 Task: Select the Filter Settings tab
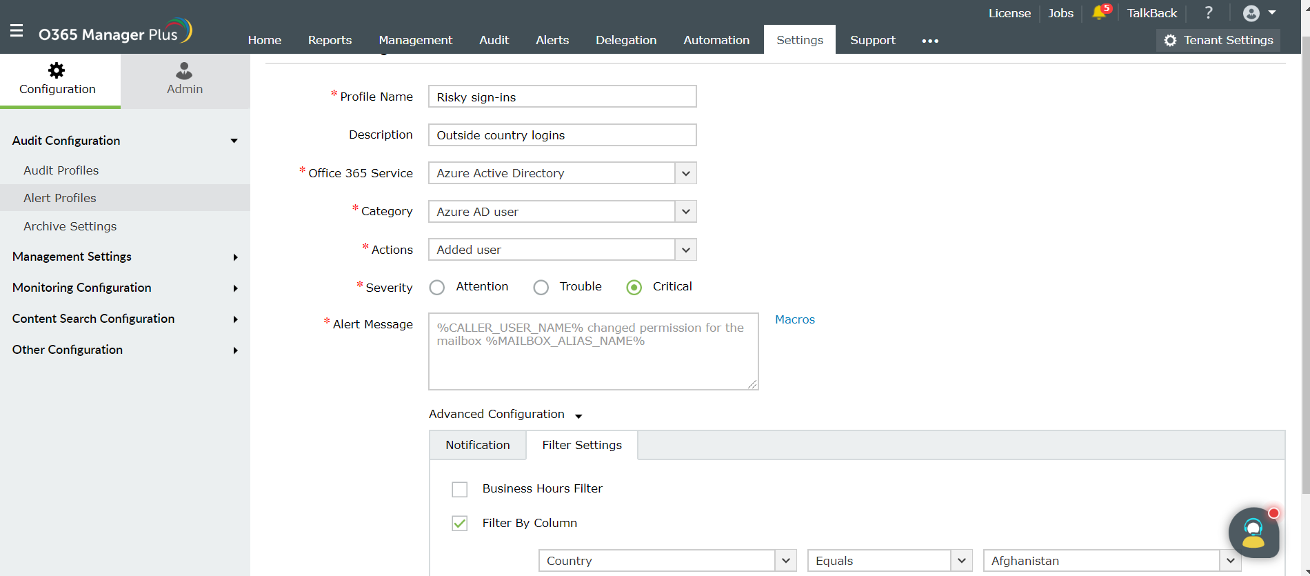(x=582, y=446)
